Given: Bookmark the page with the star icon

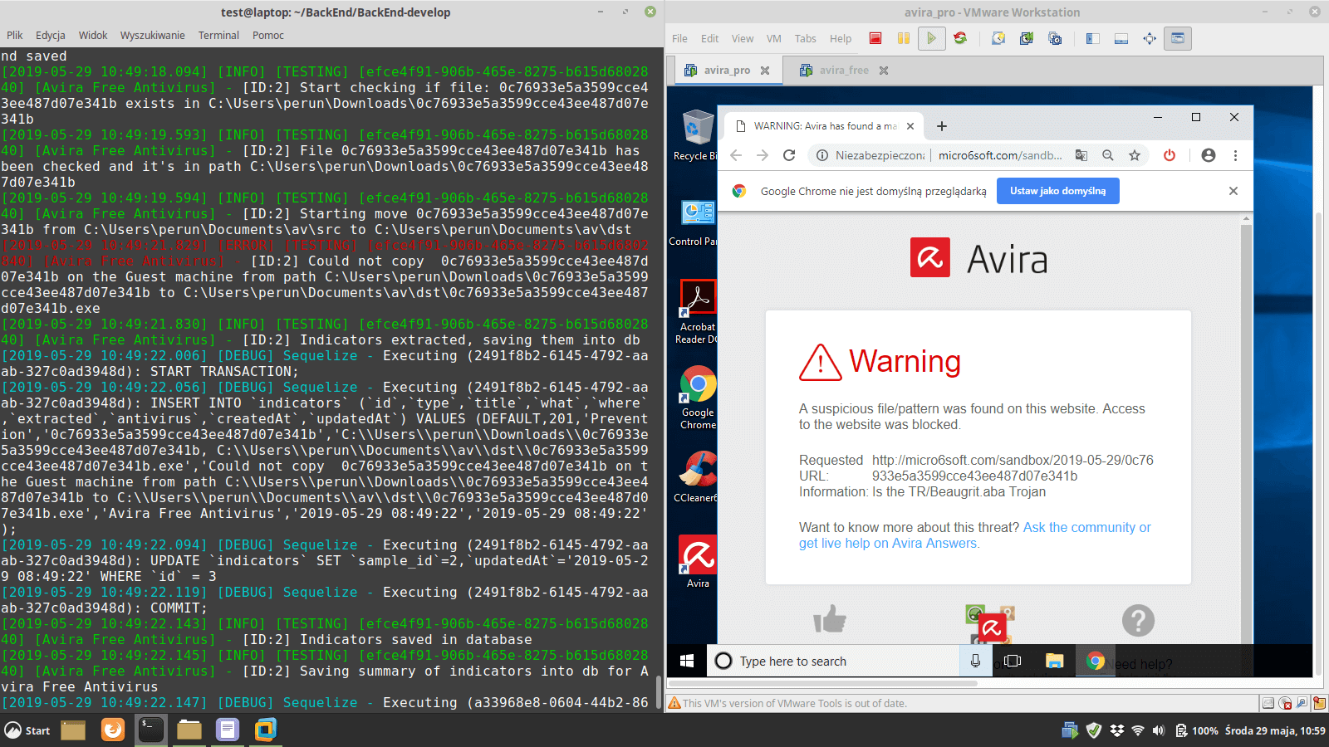Looking at the screenshot, I should tap(1135, 155).
